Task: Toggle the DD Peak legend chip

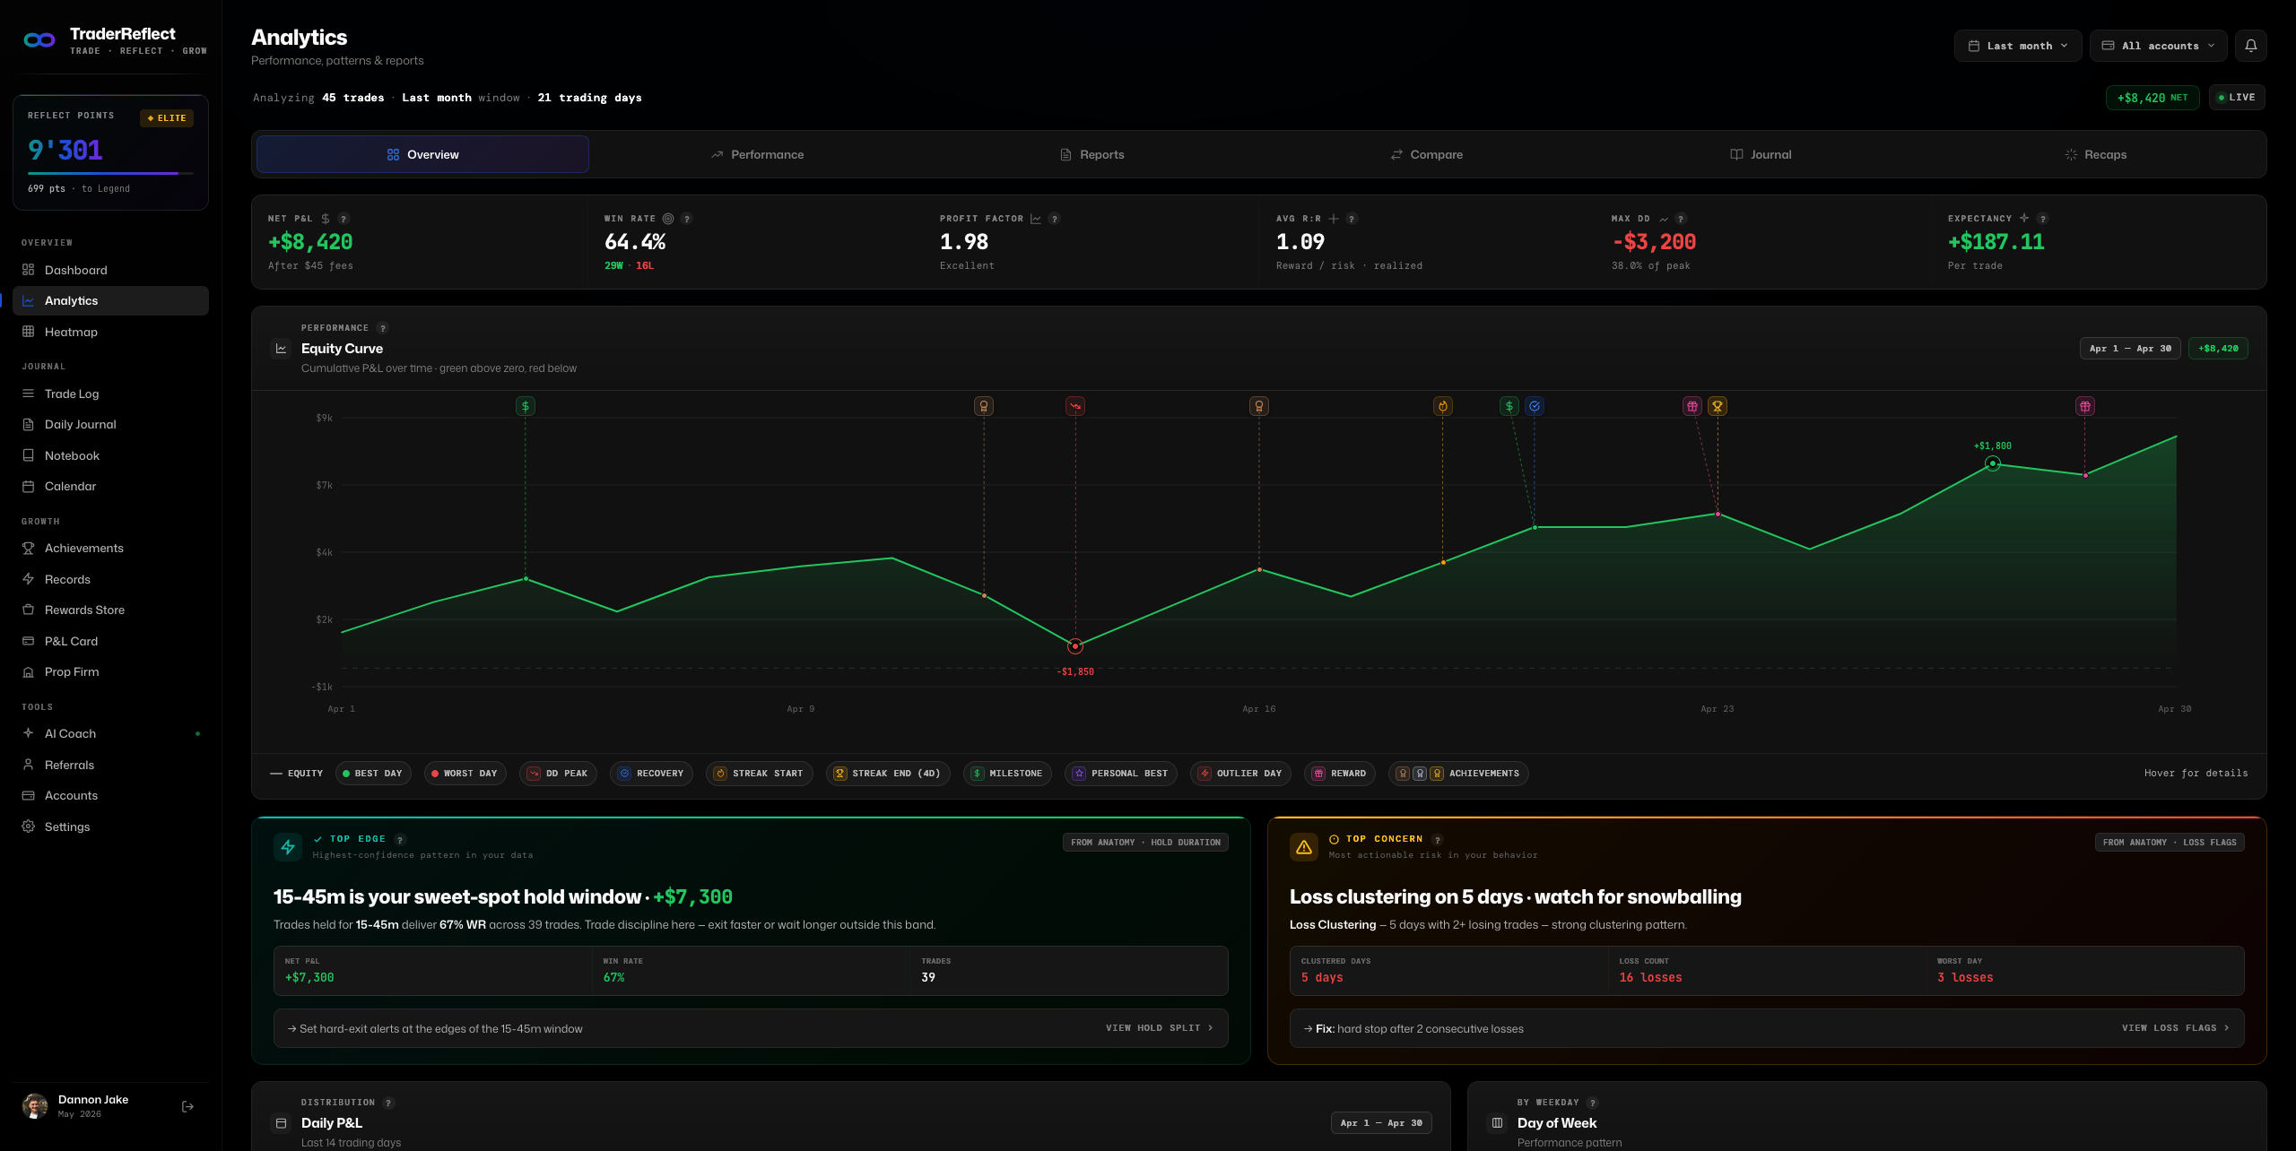Action: coord(558,774)
